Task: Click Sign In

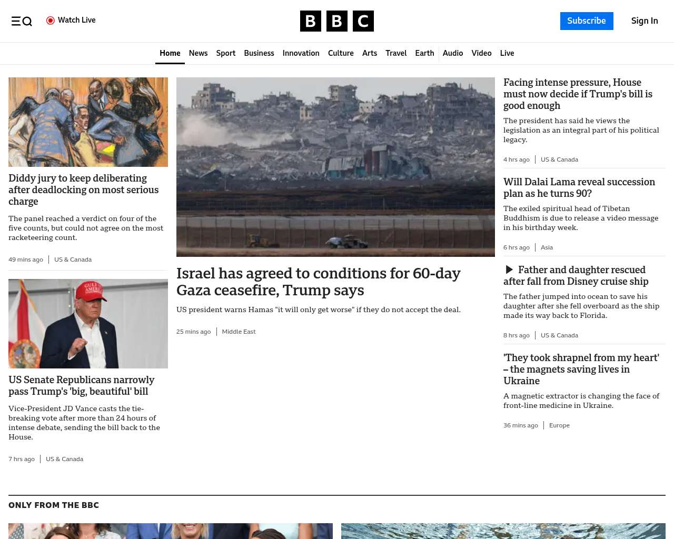Action: tap(645, 21)
